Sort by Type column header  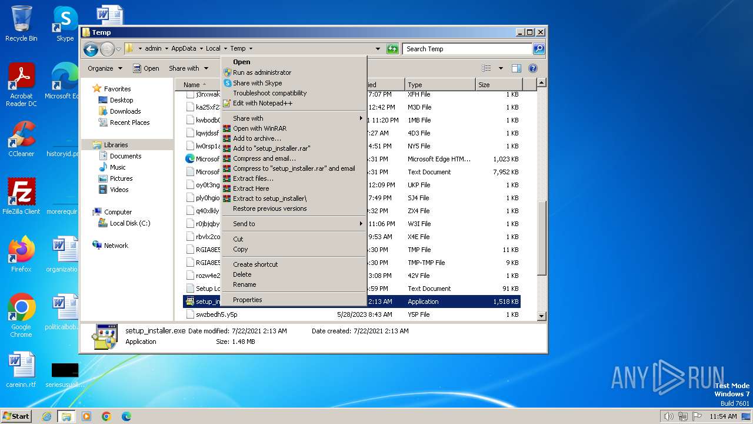click(x=439, y=85)
